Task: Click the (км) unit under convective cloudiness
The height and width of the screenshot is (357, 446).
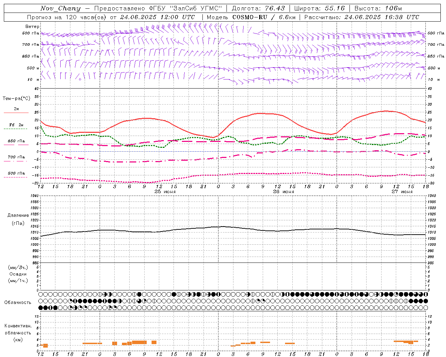Action: (x=18, y=340)
